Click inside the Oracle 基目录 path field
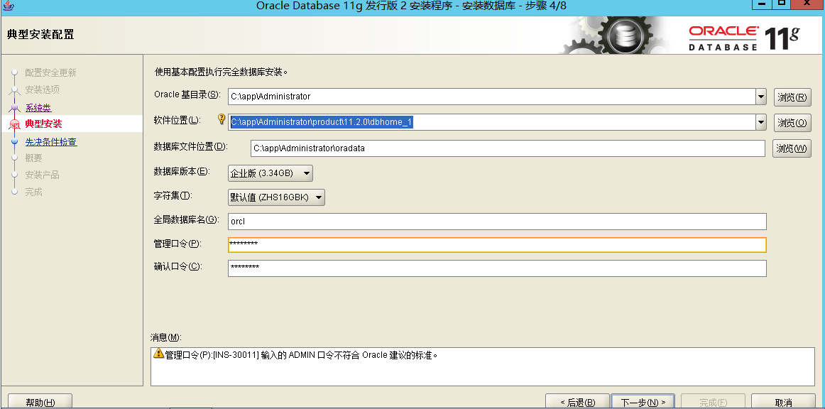Viewport: 825px width, 409px height. coord(491,97)
